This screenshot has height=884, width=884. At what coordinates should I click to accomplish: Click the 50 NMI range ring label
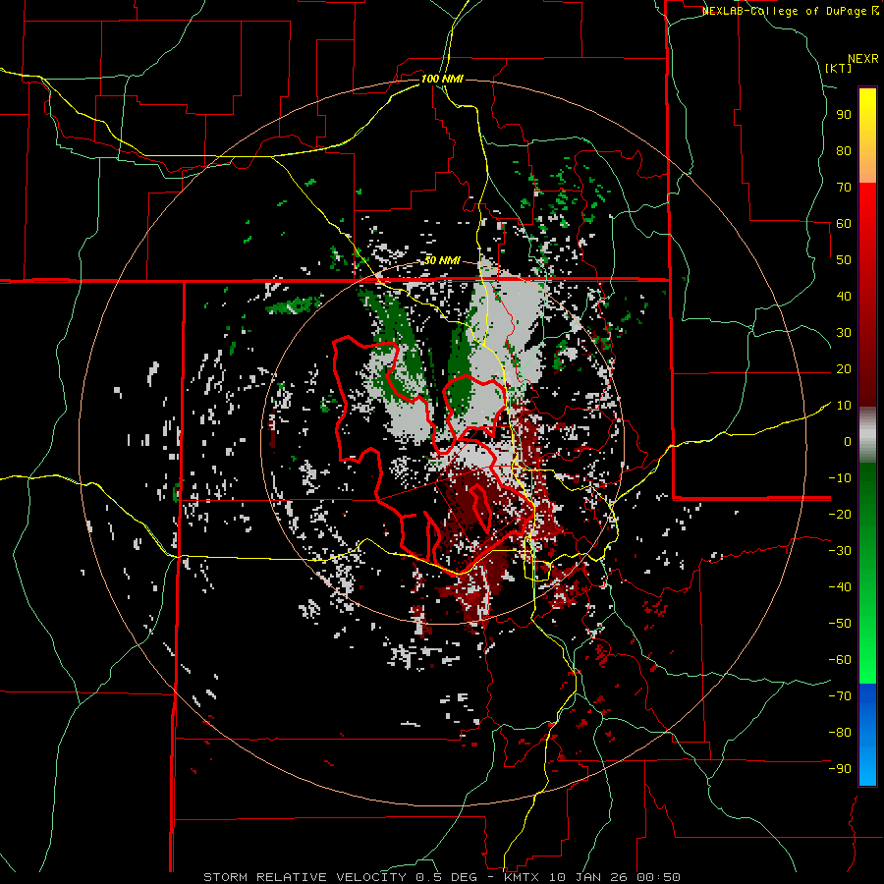[442, 260]
